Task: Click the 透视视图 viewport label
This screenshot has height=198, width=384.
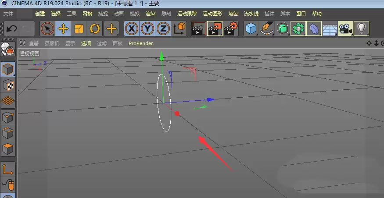Action: [x=29, y=53]
